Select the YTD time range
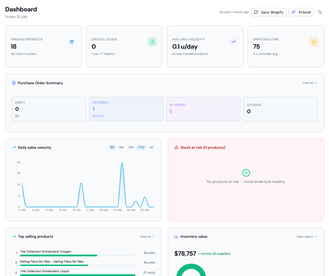This screenshot has width=329, height=276. click(x=141, y=147)
